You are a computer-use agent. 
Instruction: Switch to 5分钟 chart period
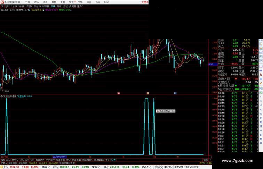coord(21,6)
